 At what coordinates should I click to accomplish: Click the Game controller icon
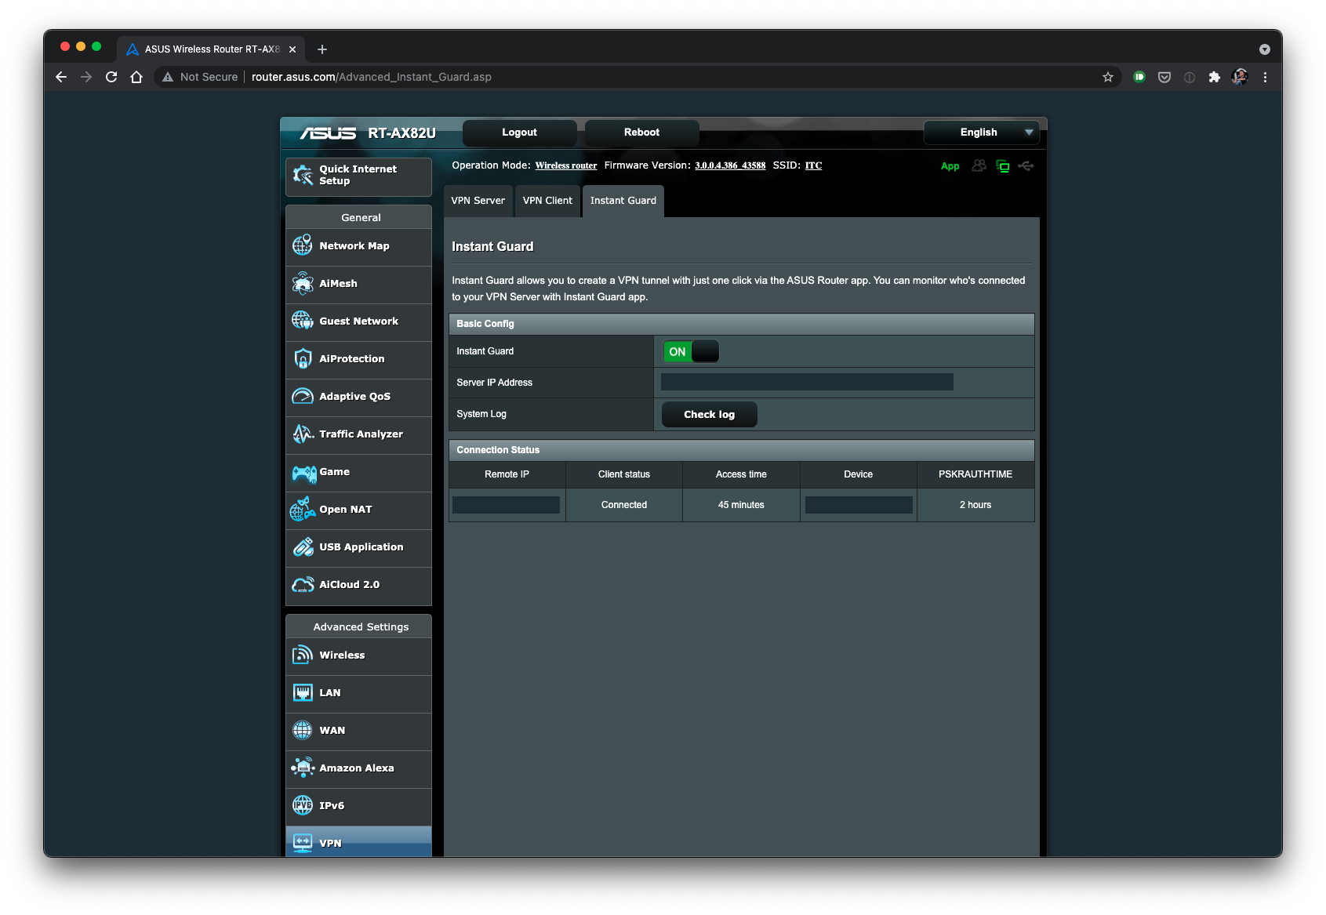[303, 473]
